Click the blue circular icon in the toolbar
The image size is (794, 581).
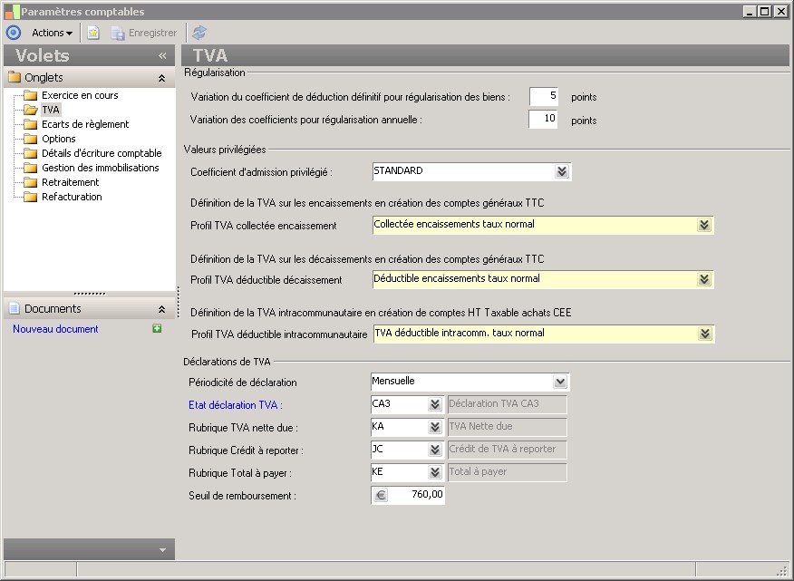[x=13, y=33]
